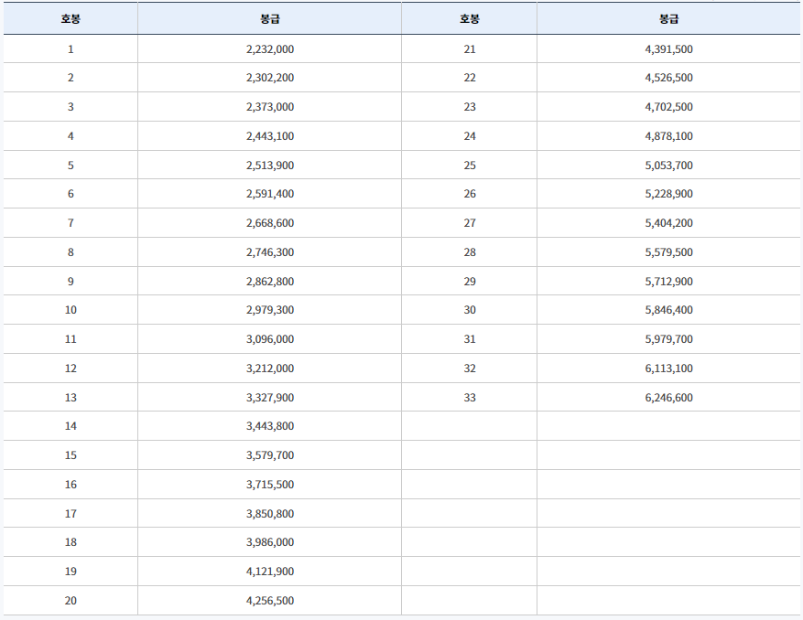The height and width of the screenshot is (620, 803).
Task: Select the cell for 호봉 20
Action: (x=71, y=601)
